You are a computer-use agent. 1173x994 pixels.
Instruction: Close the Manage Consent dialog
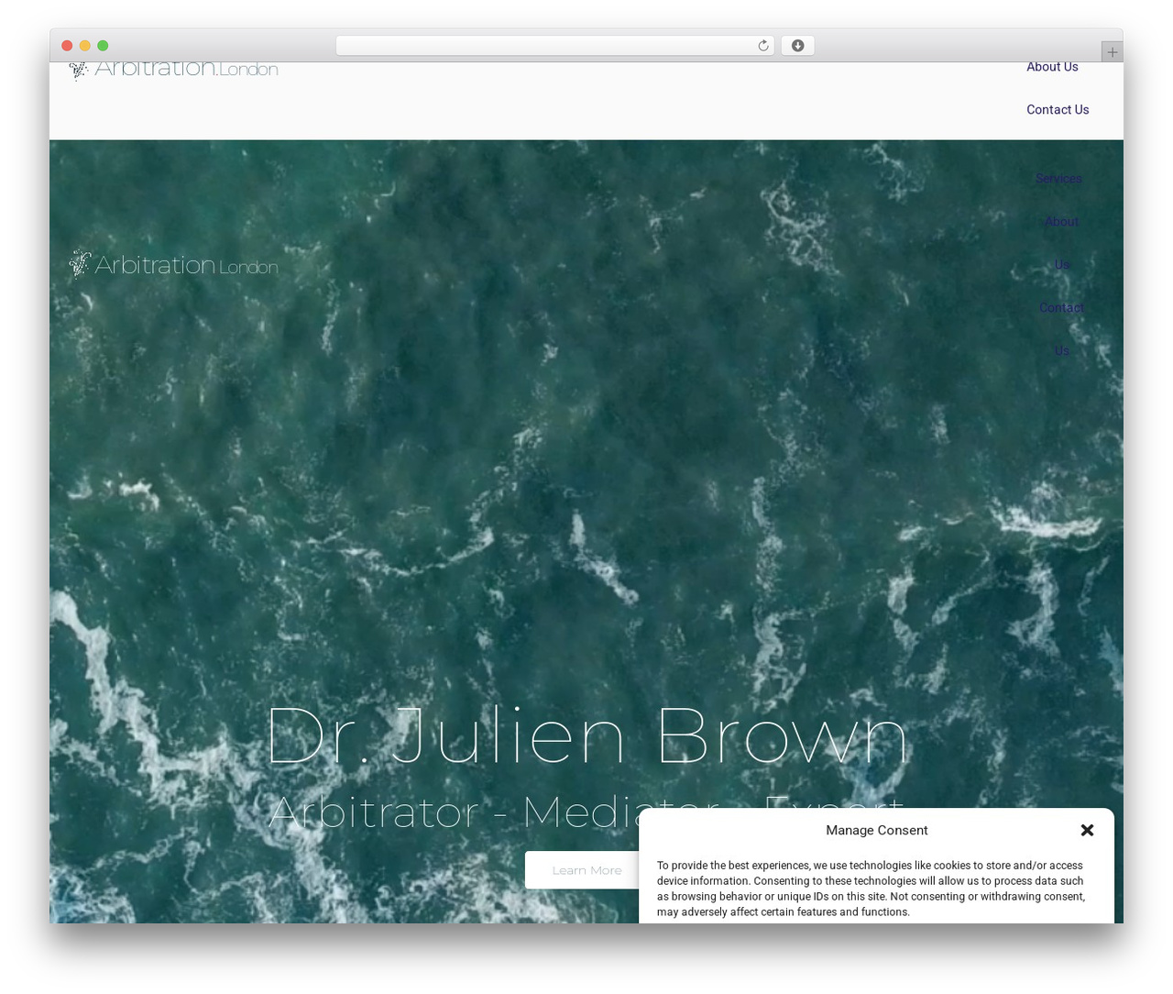(1087, 830)
